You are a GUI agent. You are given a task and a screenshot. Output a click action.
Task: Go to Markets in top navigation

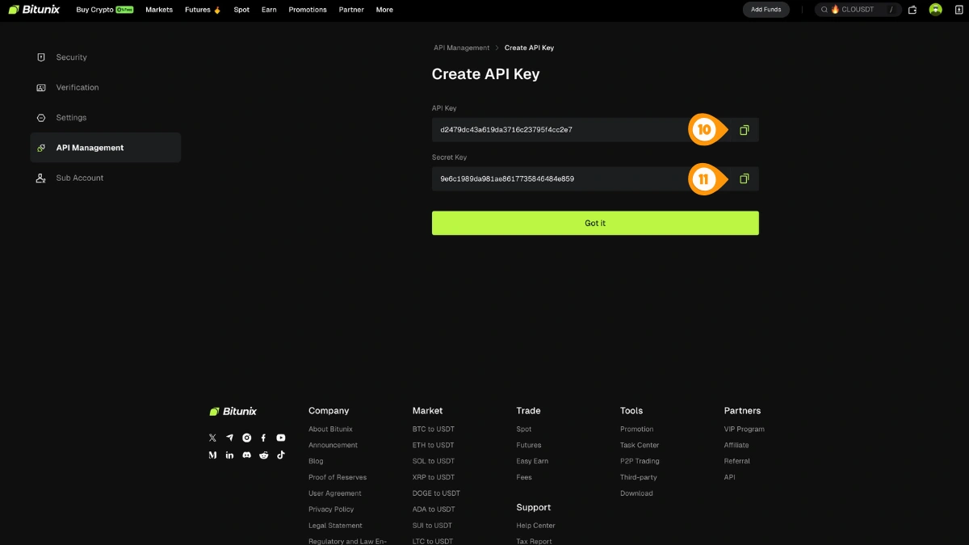pos(159,10)
